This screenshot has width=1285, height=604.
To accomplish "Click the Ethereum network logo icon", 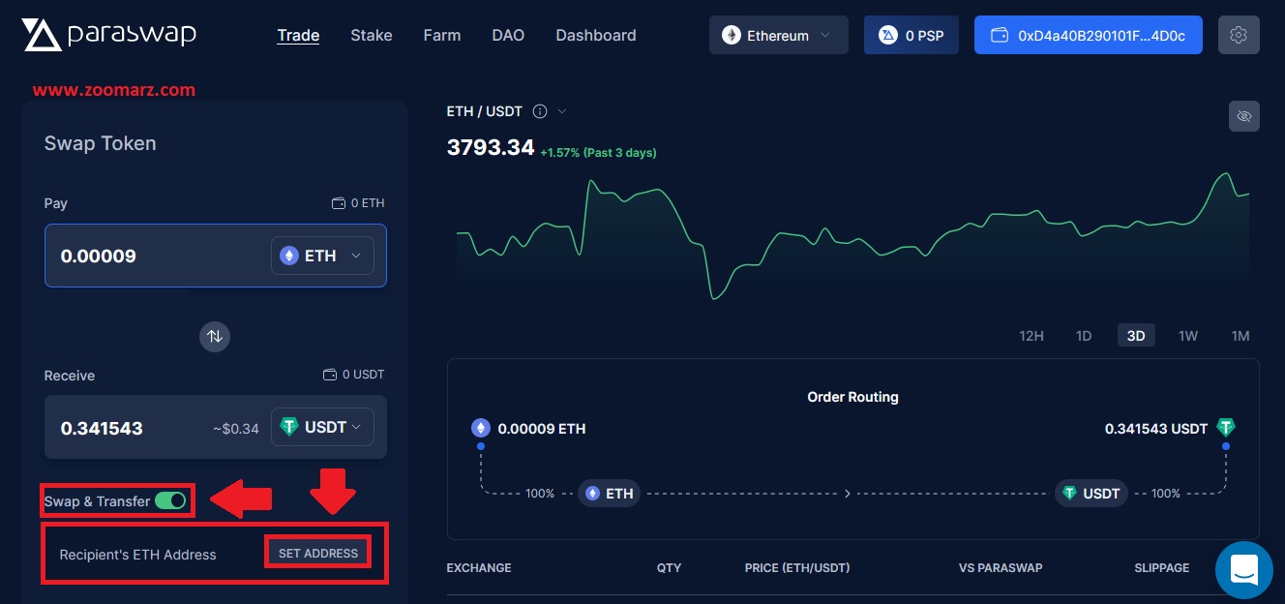I will (x=732, y=35).
